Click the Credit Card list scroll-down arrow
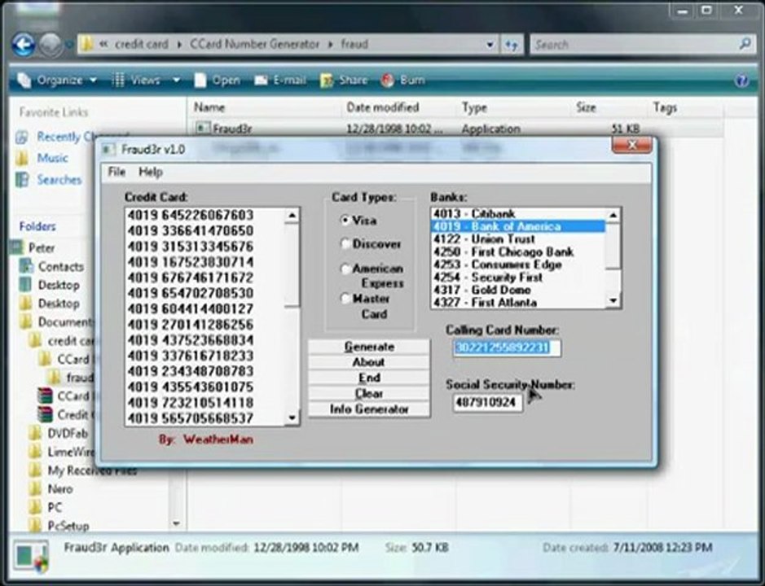The height and width of the screenshot is (586, 765). coord(292,418)
